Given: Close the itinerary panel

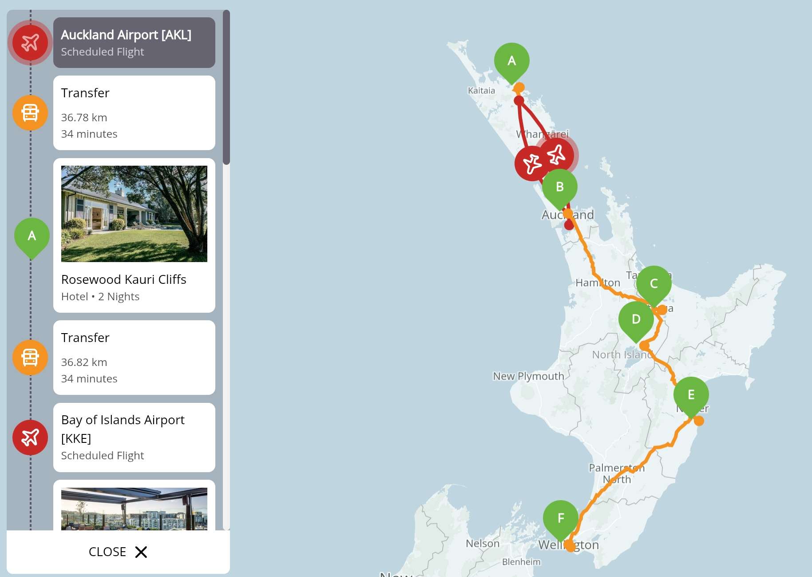Looking at the screenshot, I should tap(118, 552).
